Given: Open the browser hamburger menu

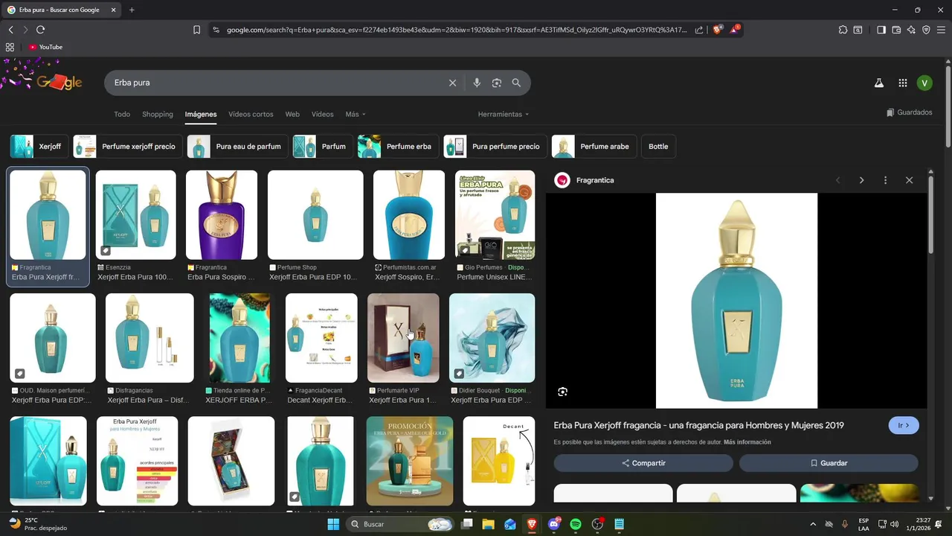Looking at the screenshot, I should [941, 30].
